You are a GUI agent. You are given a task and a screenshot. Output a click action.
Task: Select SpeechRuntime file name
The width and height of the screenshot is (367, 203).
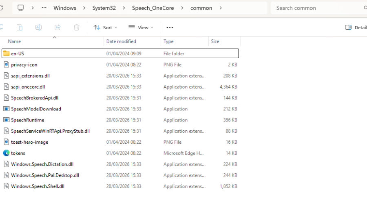click(x=28, y=120)
